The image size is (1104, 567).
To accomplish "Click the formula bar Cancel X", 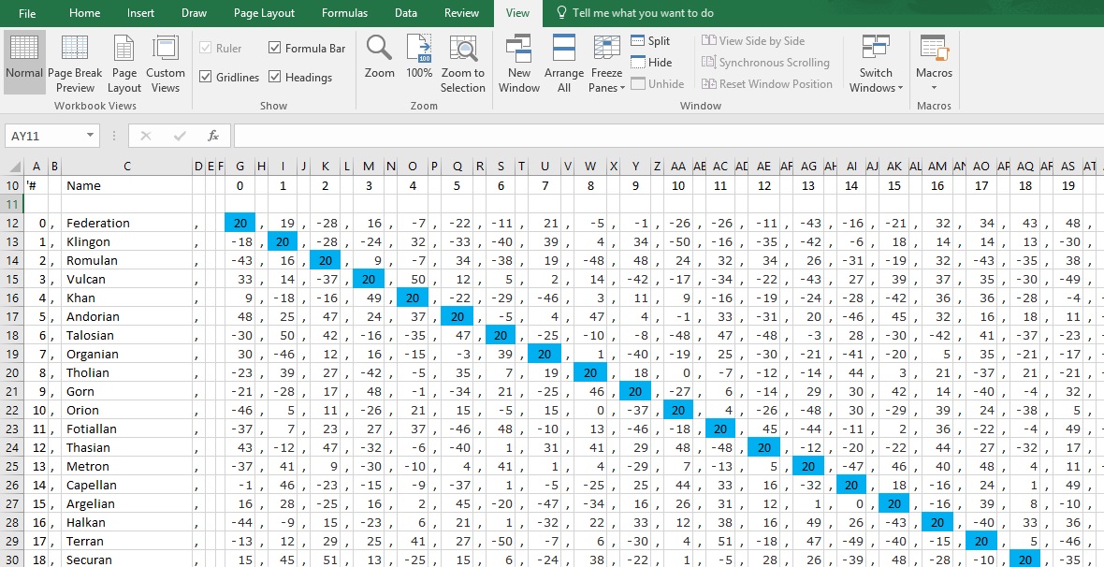I will [146, 136].
